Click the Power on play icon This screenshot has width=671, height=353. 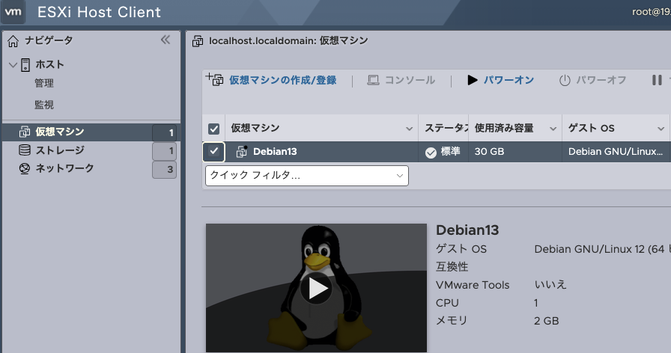coord(473,80)
